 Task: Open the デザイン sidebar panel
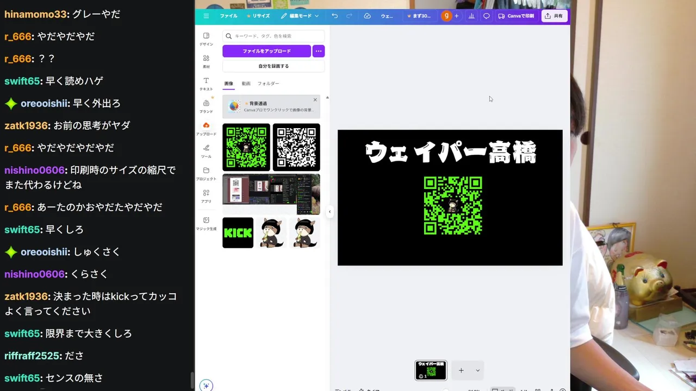click(206, 39)
